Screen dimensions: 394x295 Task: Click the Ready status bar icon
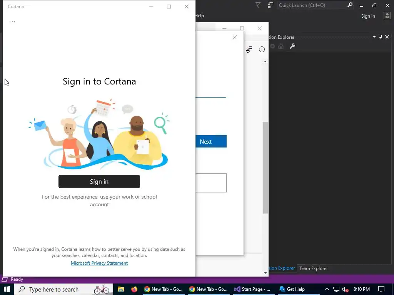(x=5, y=279)
